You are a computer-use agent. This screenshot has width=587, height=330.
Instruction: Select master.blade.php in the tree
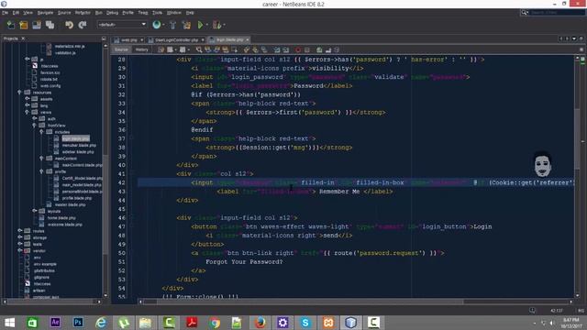70,204
